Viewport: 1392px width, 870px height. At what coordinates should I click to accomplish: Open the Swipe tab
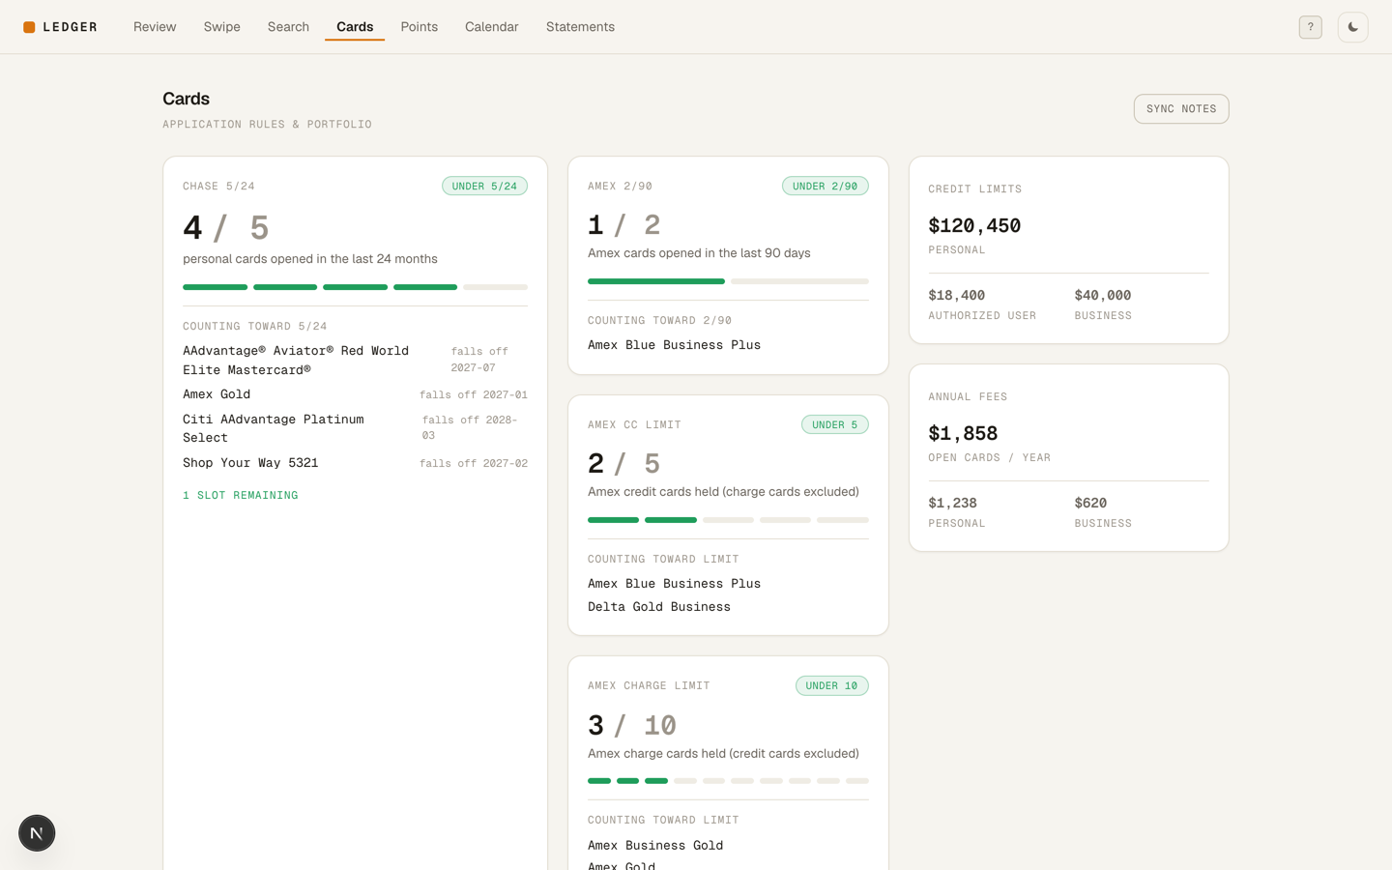tap(221, 27)
